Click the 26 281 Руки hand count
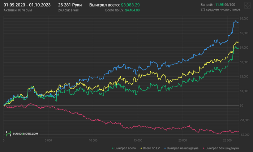The image size is (253, 152). click(x=70, y=5)
